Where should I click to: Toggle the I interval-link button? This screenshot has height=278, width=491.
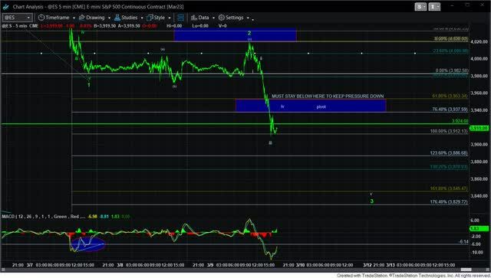click(434, 7)
